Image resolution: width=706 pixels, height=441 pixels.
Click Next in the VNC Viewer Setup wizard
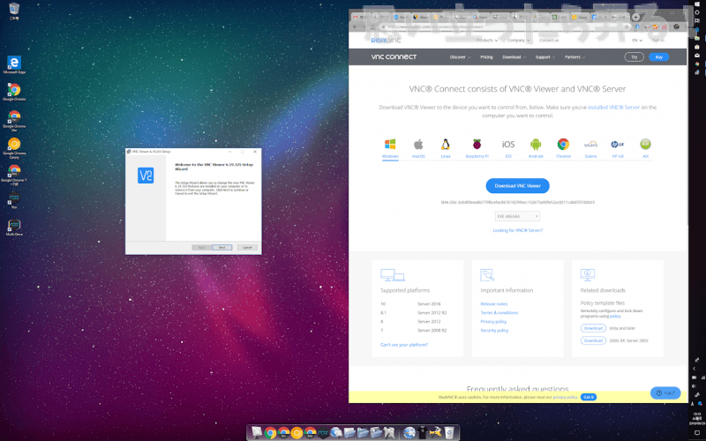tap(222, 248)
